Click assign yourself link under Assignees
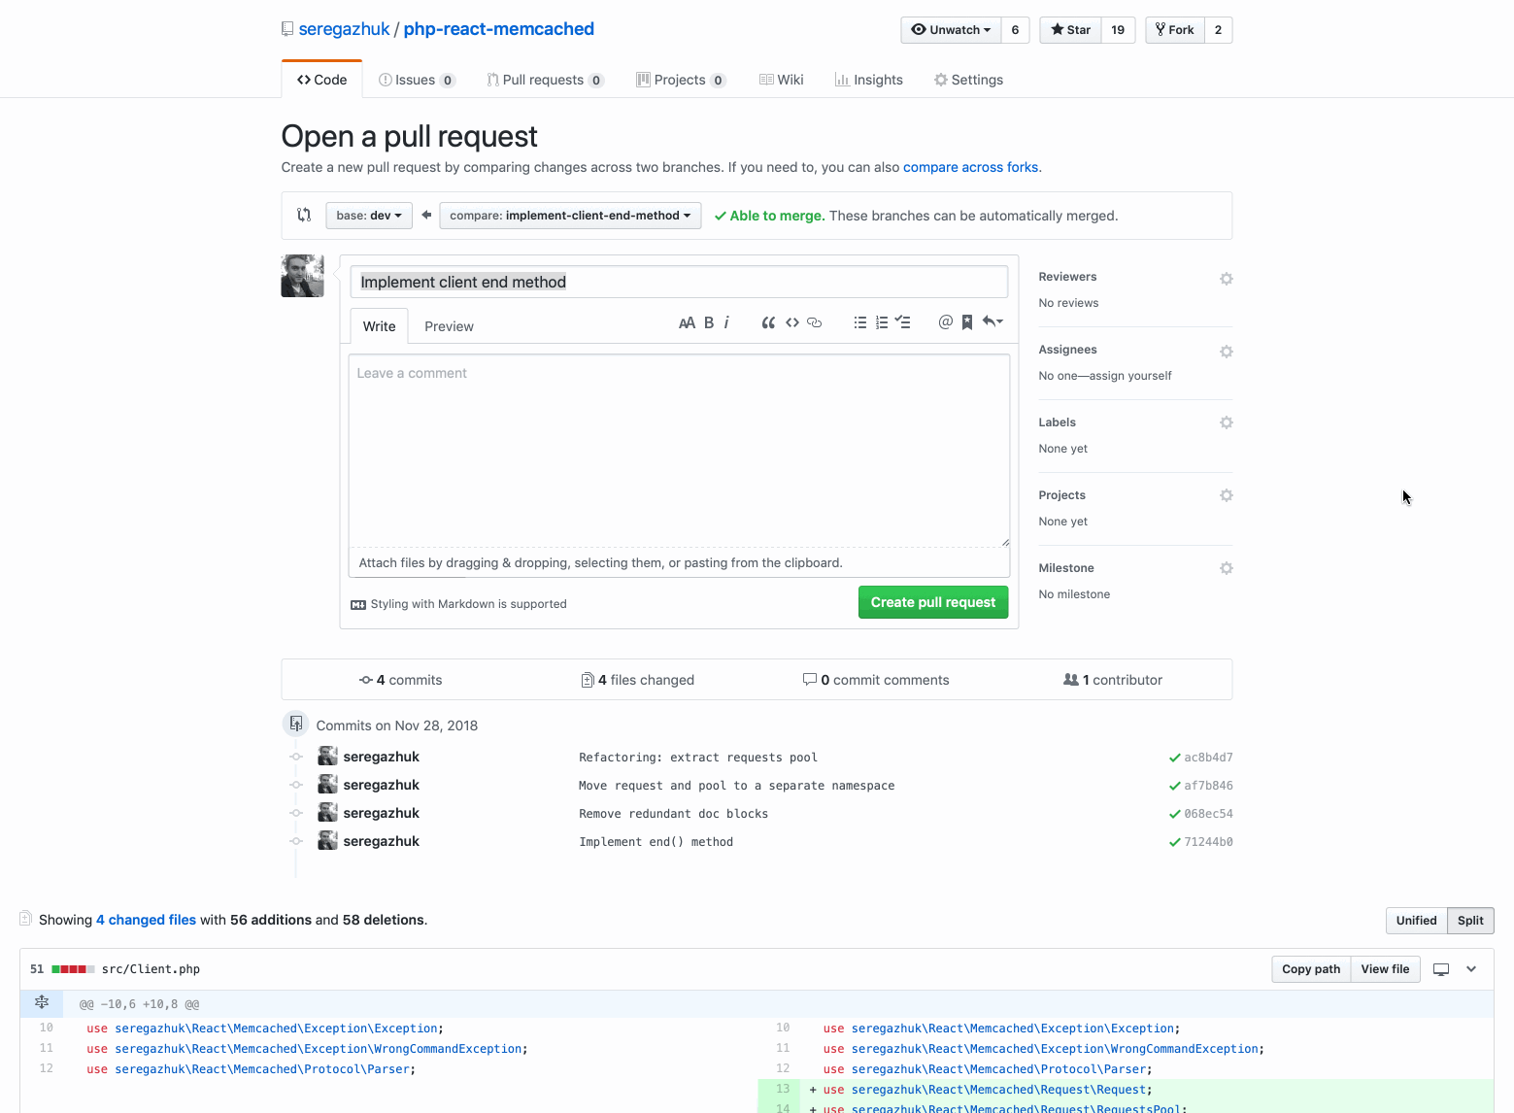The image size is (1514, 1113). [x=1130, y=376]
